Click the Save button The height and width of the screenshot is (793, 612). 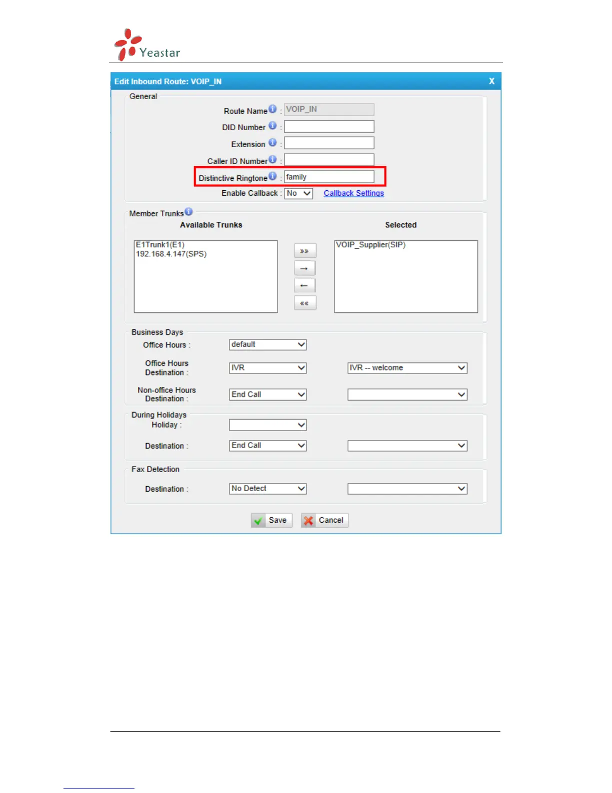(x=271, y=520)
